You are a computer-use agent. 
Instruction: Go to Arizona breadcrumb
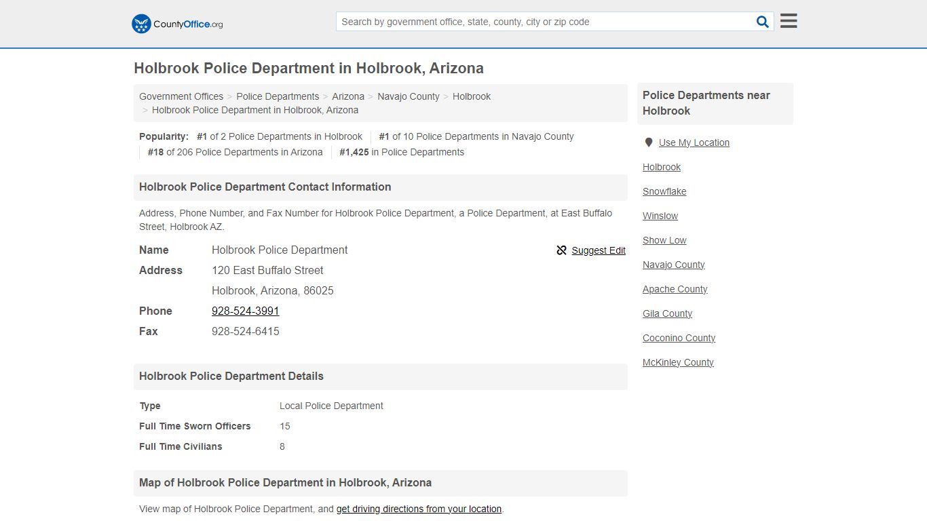click(x=348, y=96)
